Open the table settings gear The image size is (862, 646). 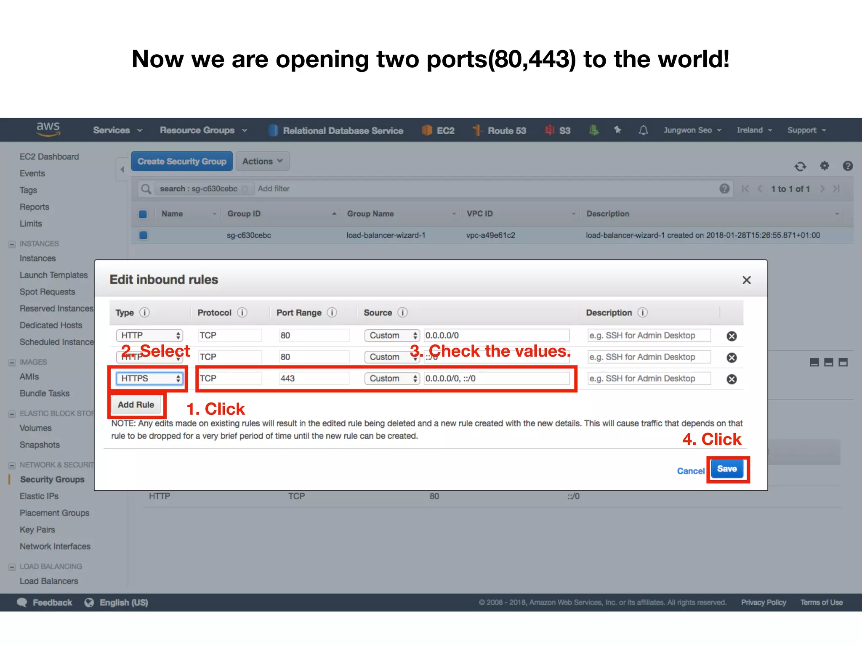[x=825, y=166]
